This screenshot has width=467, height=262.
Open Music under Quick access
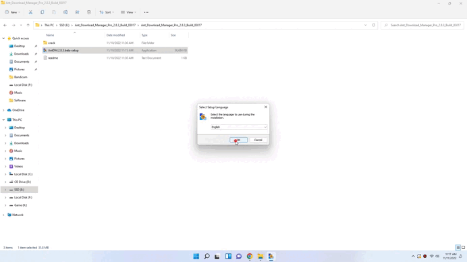click(x=18, y=93)
